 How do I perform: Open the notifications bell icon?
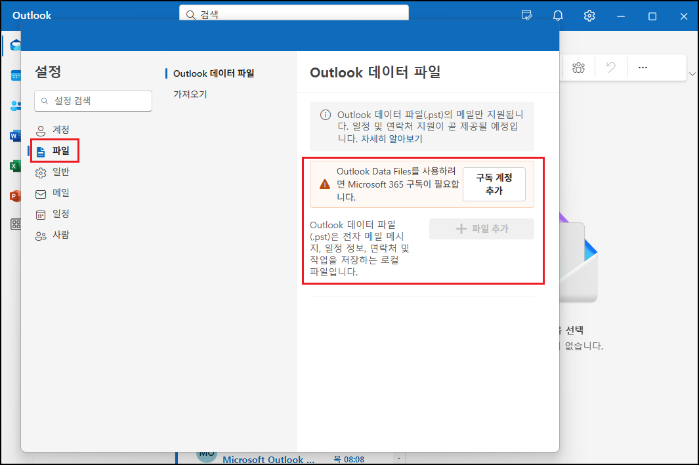[558, 16]
